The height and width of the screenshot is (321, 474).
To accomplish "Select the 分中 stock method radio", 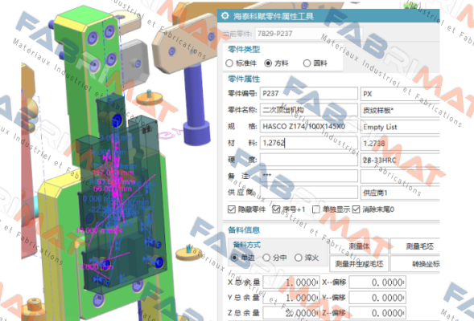I will click(266, 258).
